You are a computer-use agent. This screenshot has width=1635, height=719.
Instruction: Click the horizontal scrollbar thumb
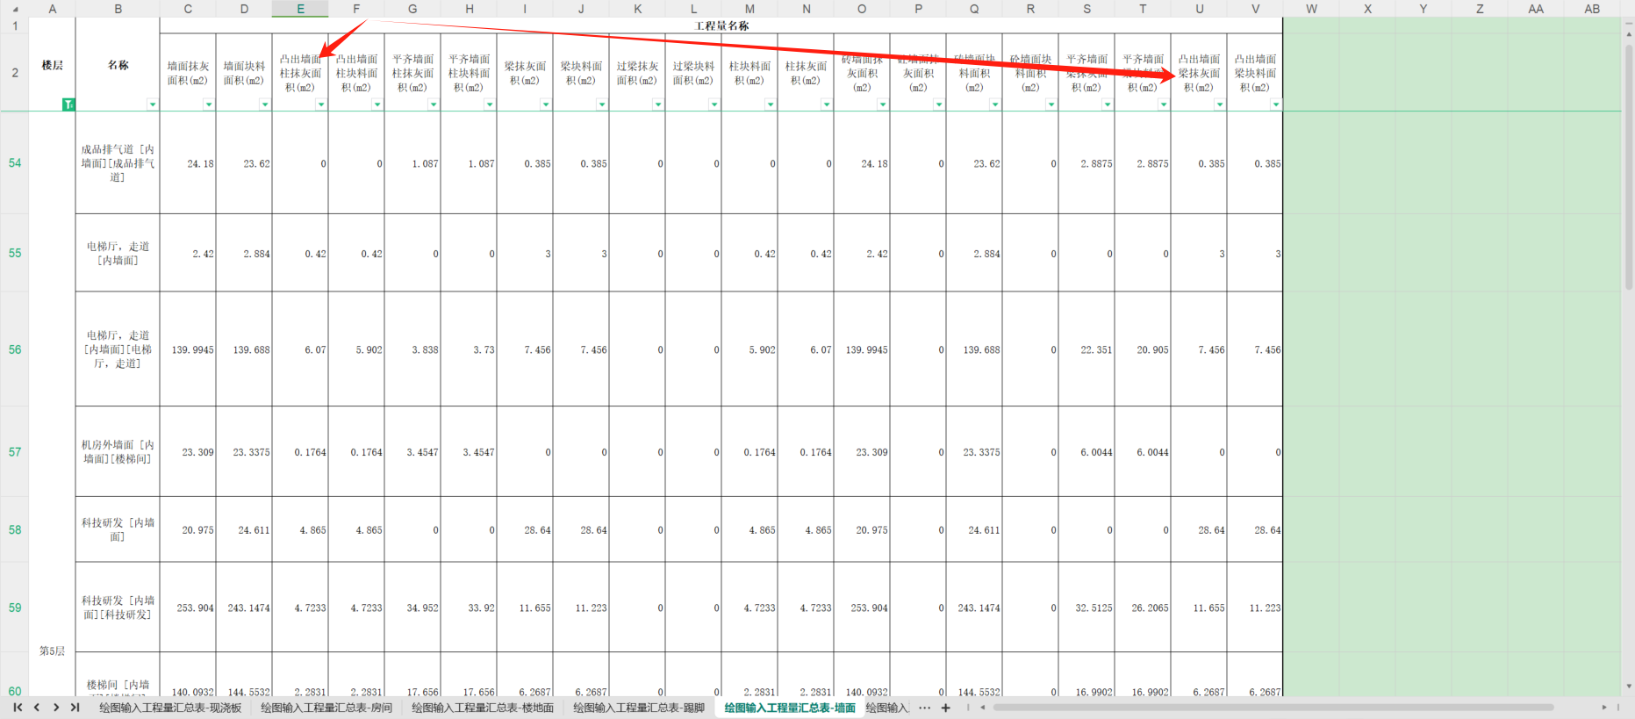point(1273,708)
